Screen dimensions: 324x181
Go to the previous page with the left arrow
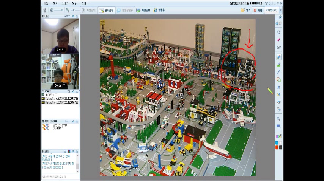(x=277, y=23)
